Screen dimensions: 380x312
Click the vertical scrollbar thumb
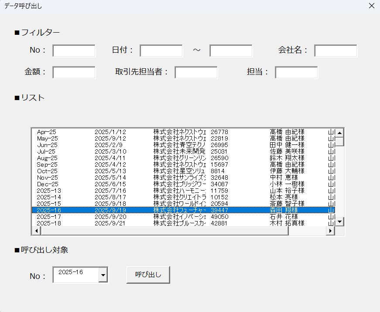tap(339, 141)
